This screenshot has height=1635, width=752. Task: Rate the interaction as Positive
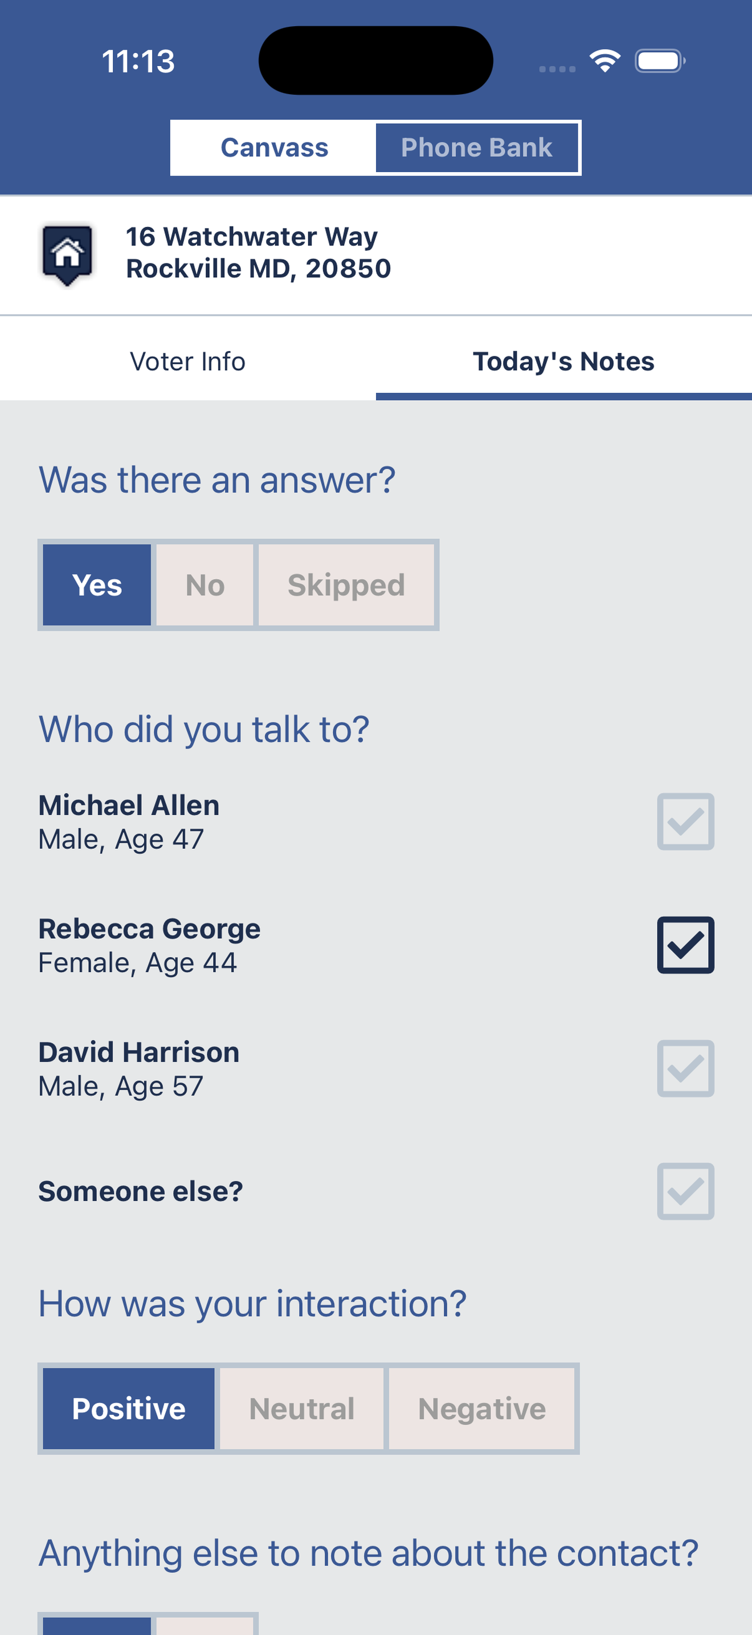129,1409
